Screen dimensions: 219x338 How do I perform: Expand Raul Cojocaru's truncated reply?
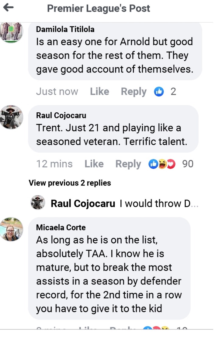159,203
